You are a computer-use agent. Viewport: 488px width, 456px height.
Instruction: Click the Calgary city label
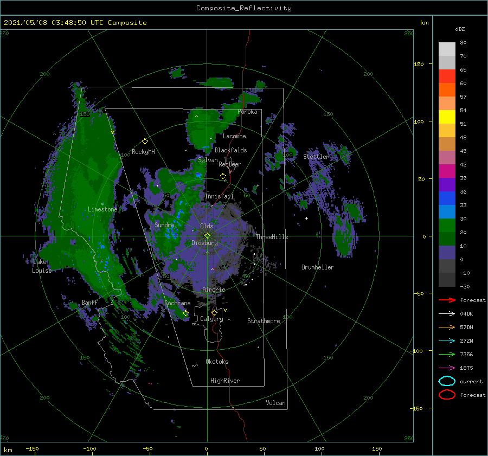[x=211, y=319]
